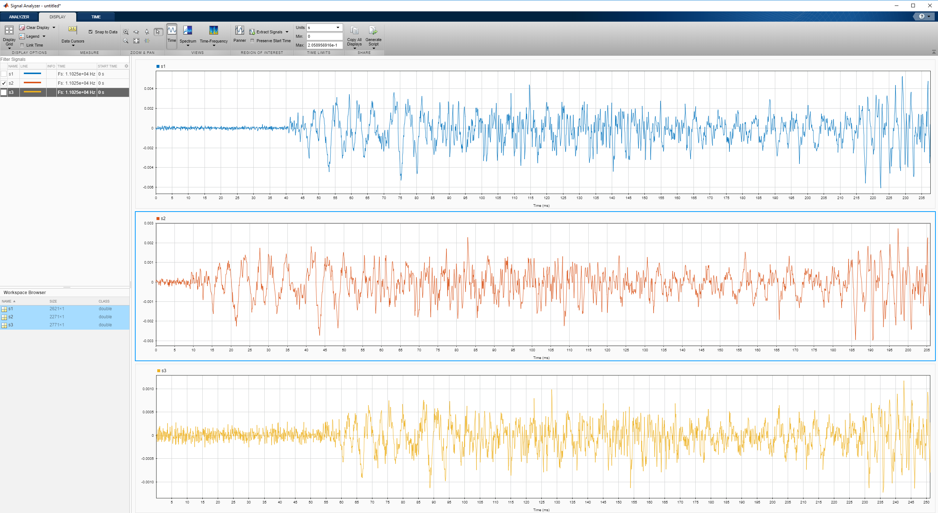The height and width of the screenshot is (513, 938).
Task: Open the Units dropdown
Action: pos(338,28)
